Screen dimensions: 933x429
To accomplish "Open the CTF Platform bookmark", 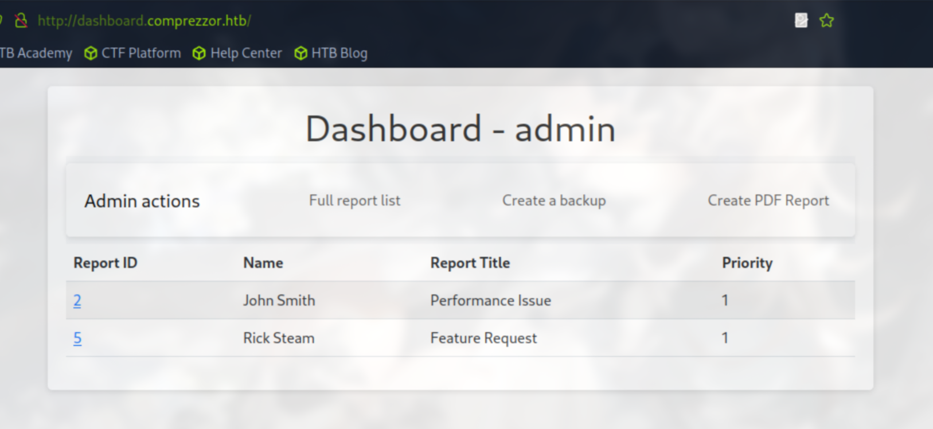I will coord(132,53).
